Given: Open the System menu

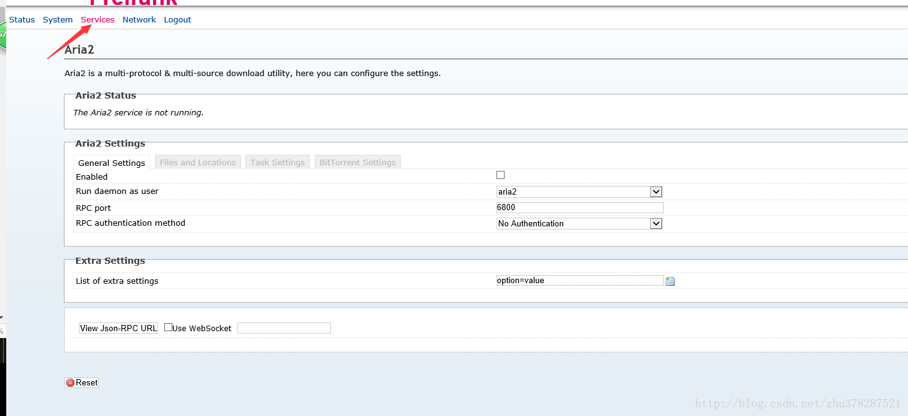Looking at the screenshot, I should click(57, 20).
